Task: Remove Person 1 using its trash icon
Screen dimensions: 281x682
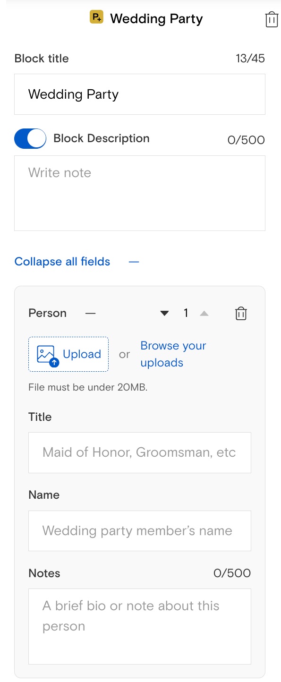Action: 241,314
